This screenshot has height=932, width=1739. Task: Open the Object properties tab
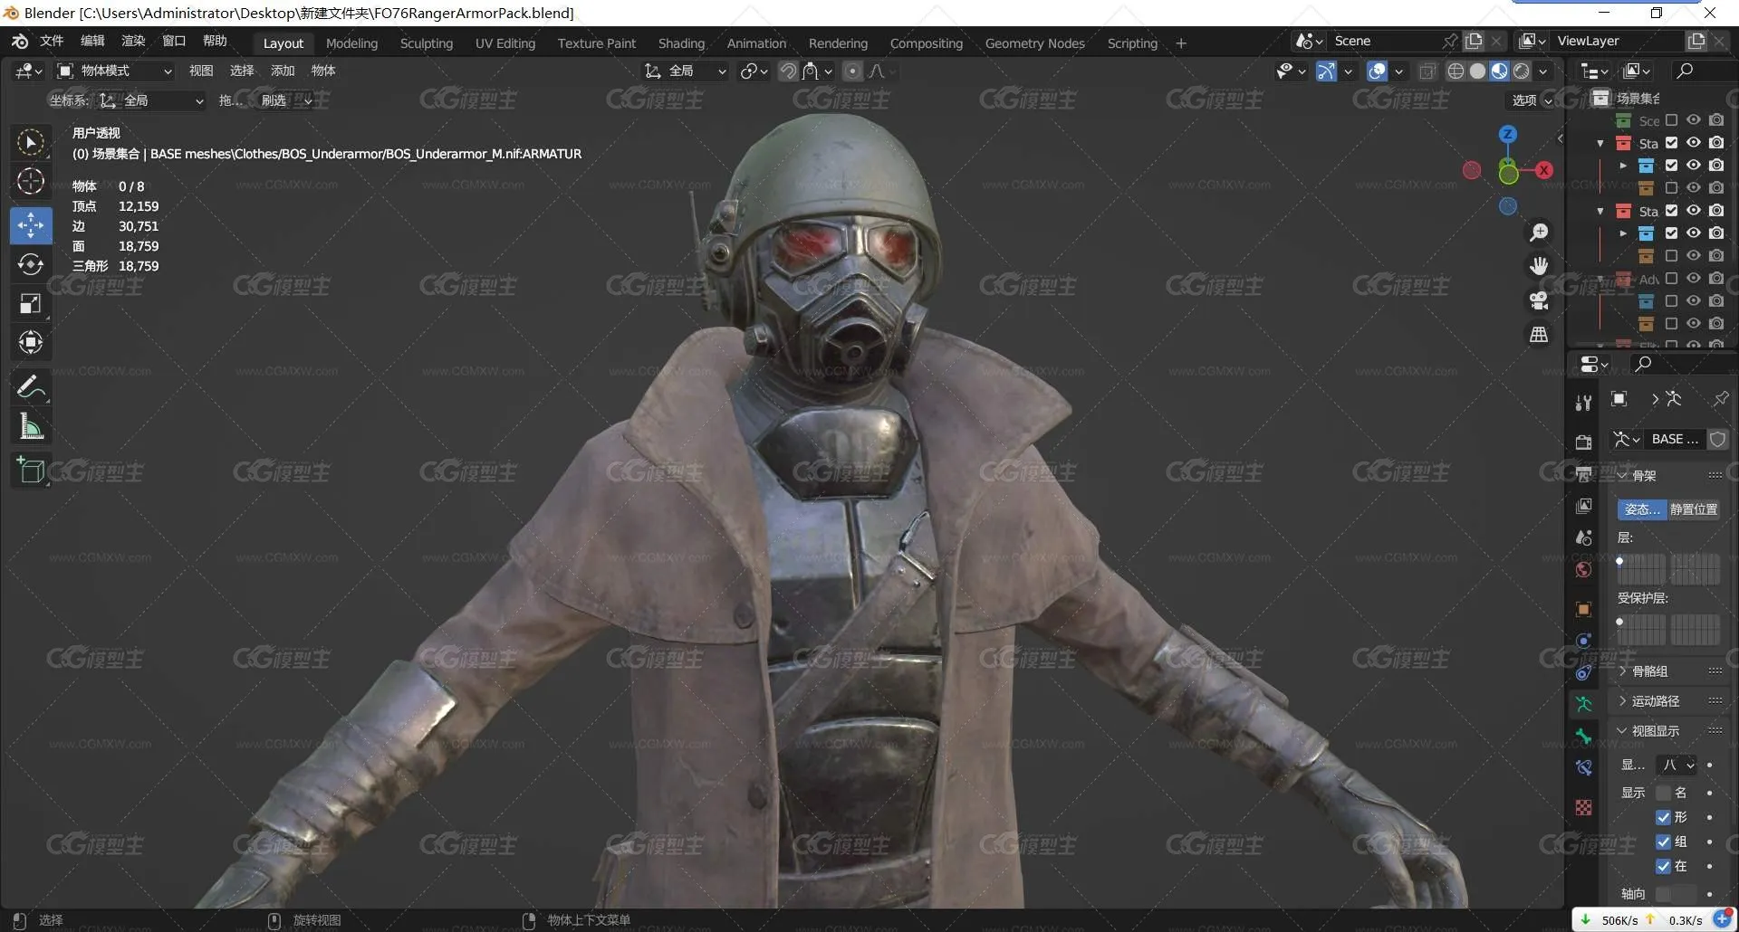[1583, 610]
